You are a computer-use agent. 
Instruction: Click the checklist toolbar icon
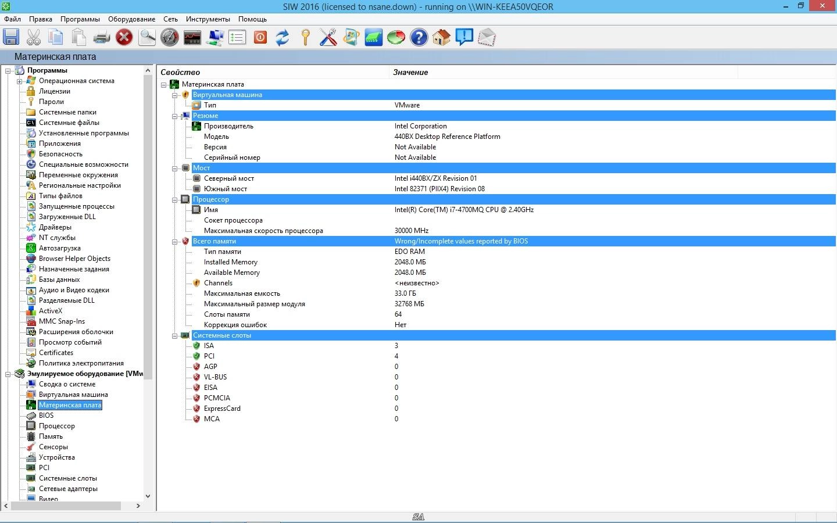pyautogui.click(x=237, y=37)
